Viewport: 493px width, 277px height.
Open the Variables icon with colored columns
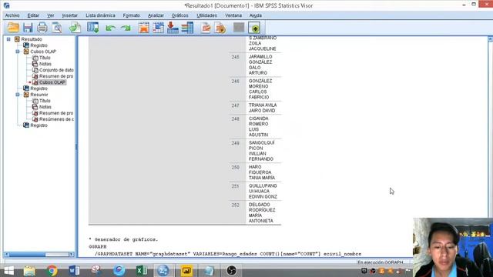tap(187, 28)
